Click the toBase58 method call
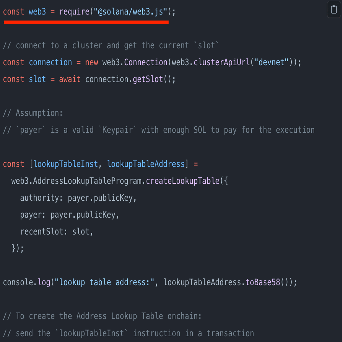342x342 pixels. 263,283
